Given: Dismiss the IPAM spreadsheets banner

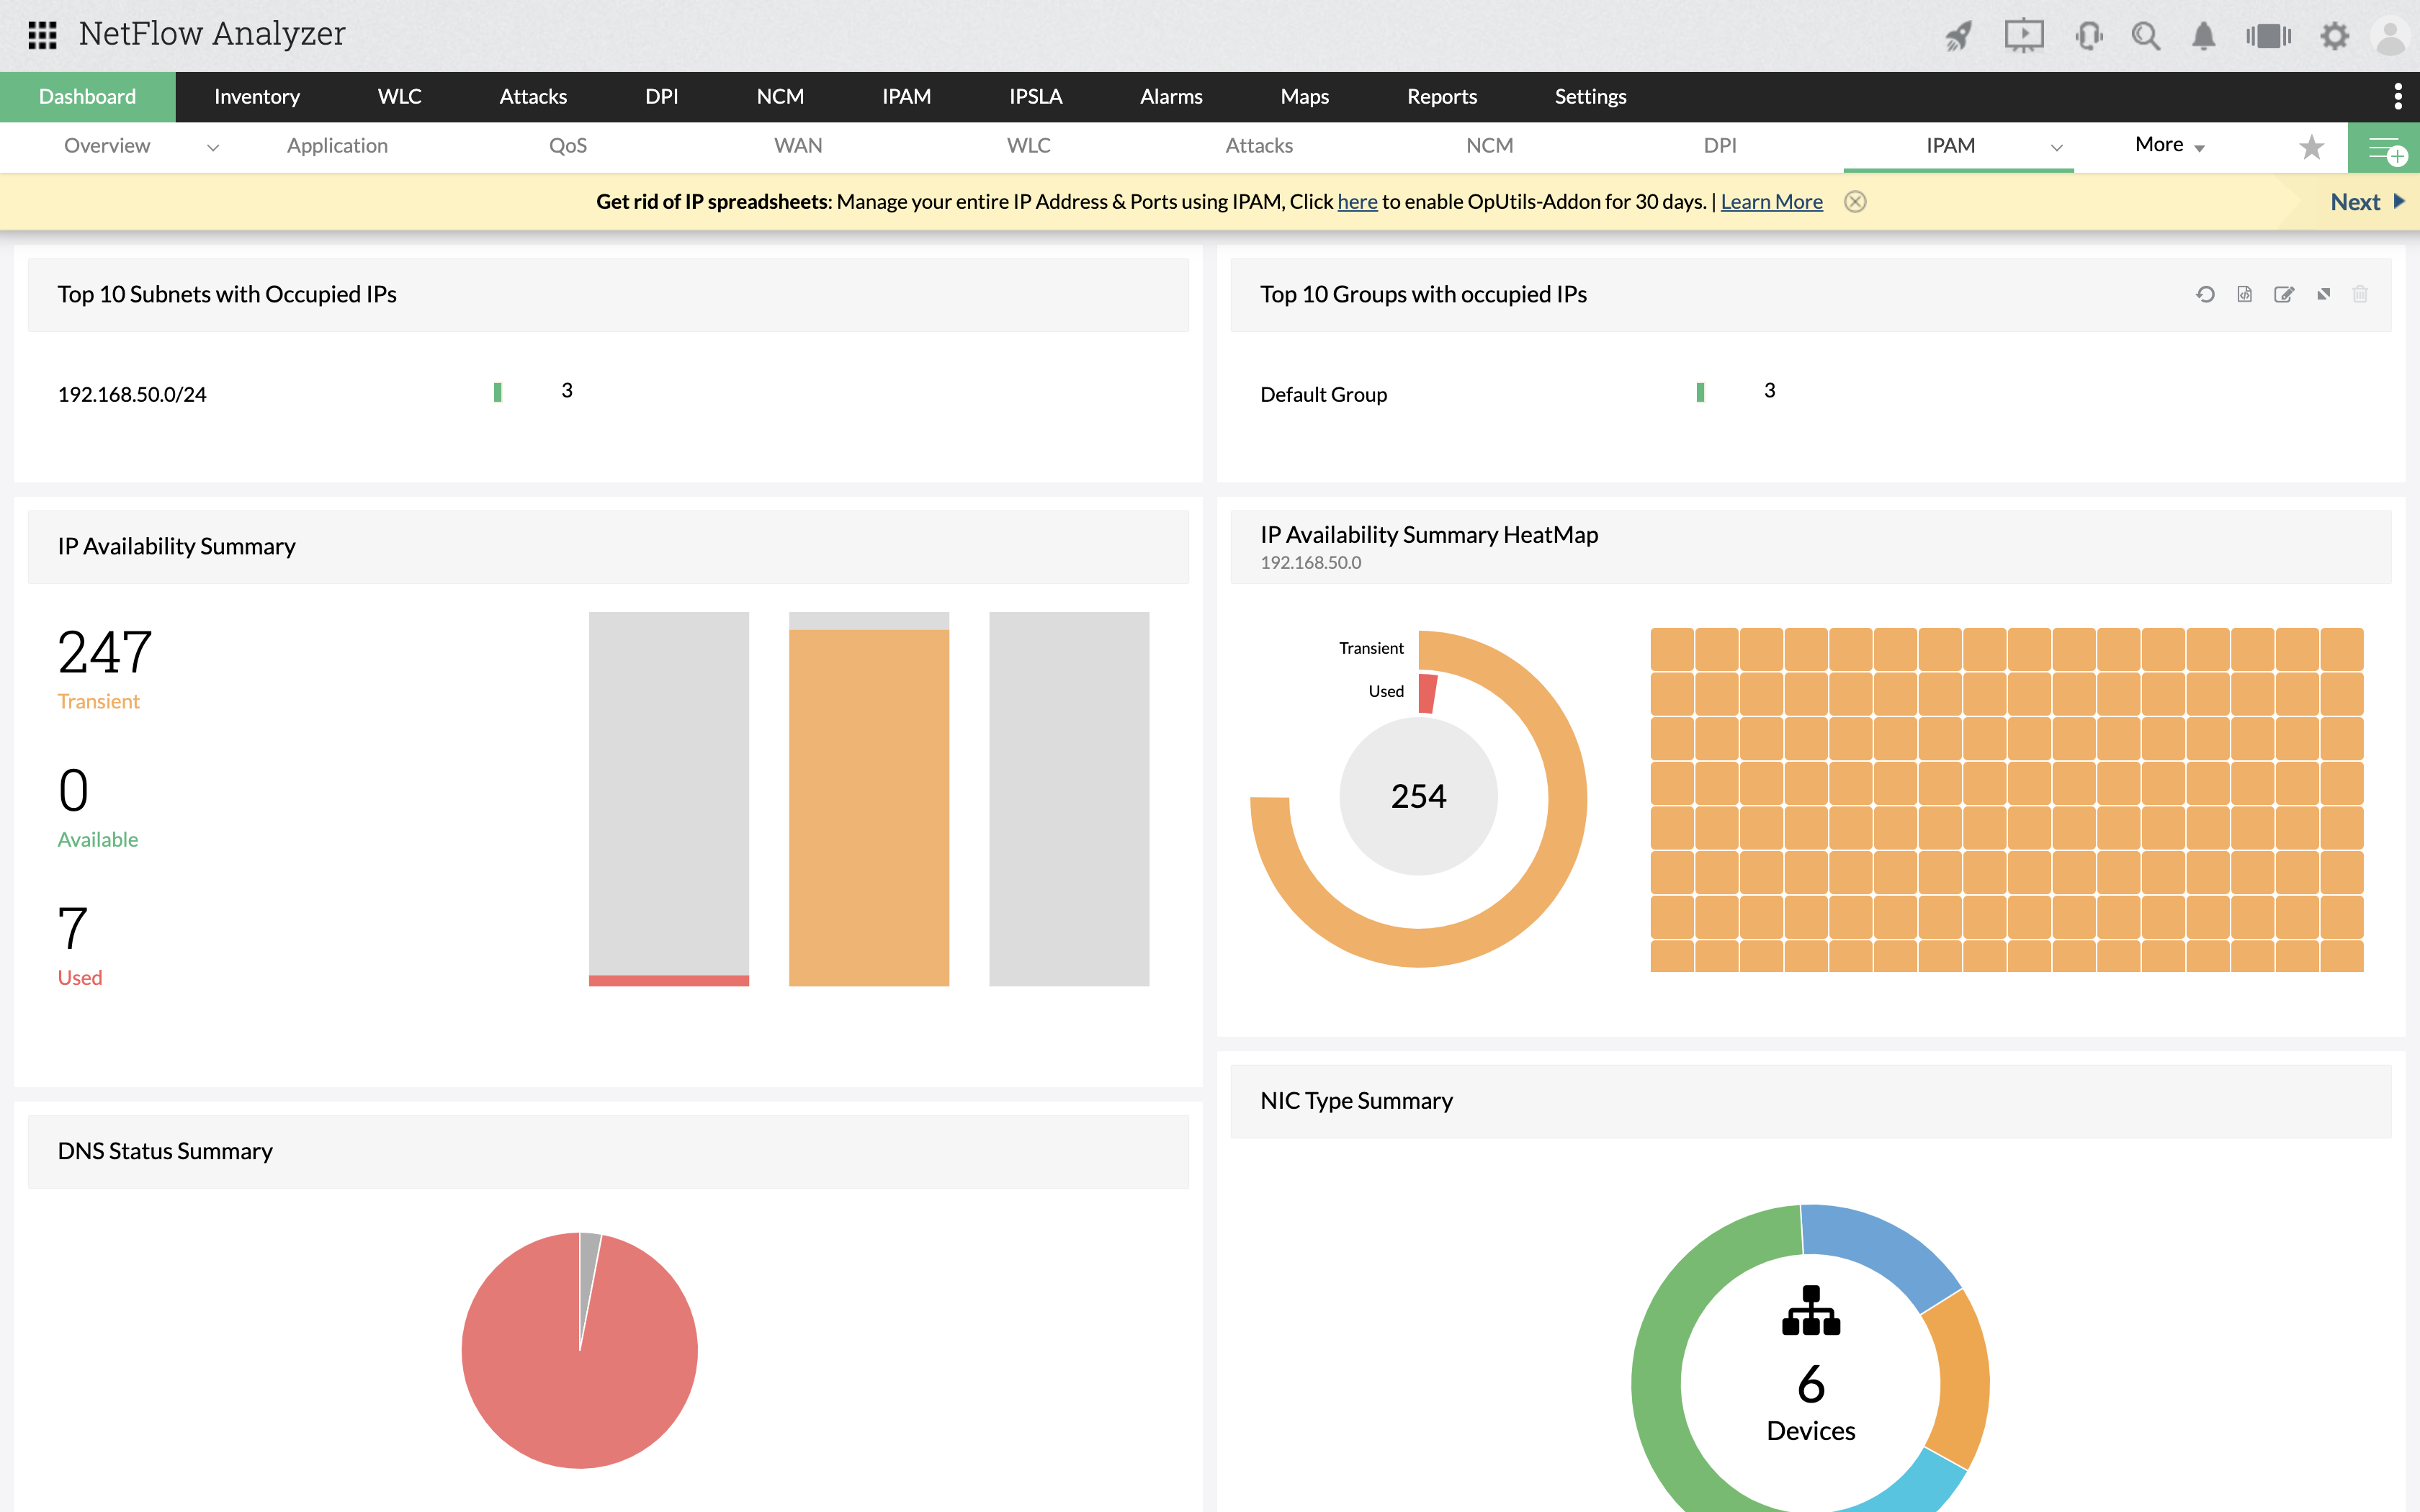Looking at the screenshot, I should 1856,201.
